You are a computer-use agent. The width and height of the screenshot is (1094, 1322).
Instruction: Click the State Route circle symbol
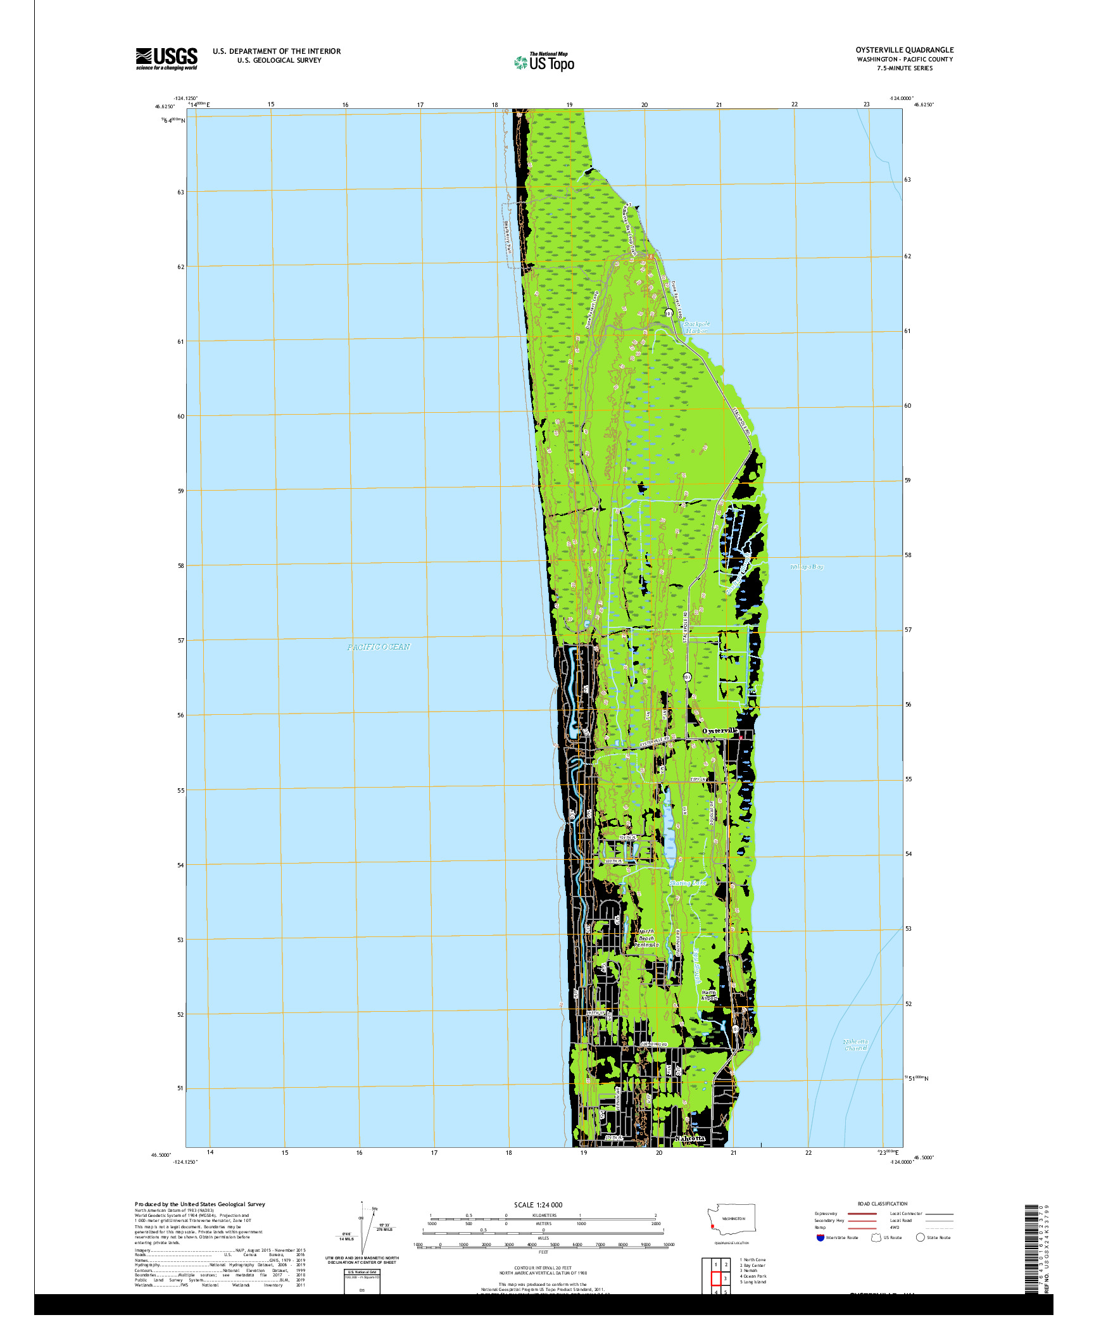tap(921, 1237)
